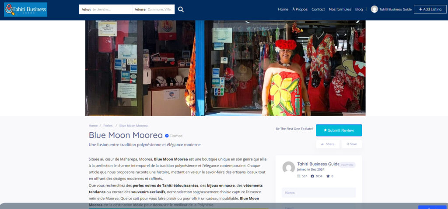The width and height of the screenshot is (448, 209).
Task: Go to the Contact page
Action: tap(318, 9)
